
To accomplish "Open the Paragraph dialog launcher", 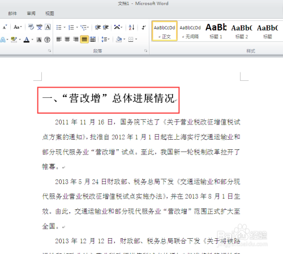I will click(x=145, y=51).
